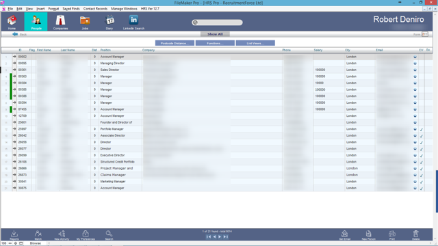Click the Delete trash icon
438x246 pixels.
(x=415, y=234)
